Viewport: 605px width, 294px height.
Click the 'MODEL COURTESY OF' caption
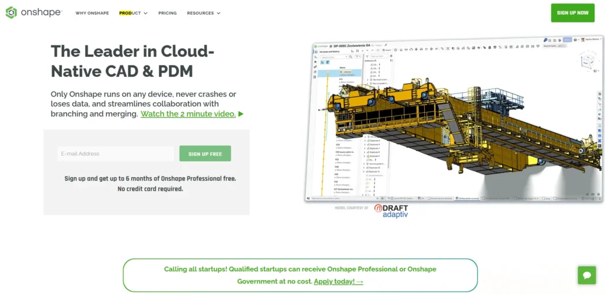pos(352,208)
